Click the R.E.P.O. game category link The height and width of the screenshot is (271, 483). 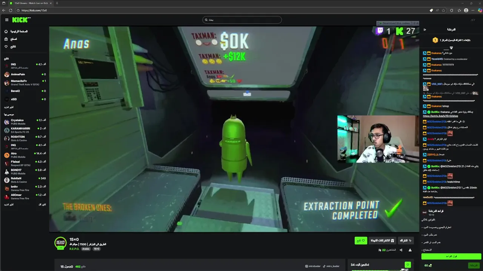tap(74, 249)
